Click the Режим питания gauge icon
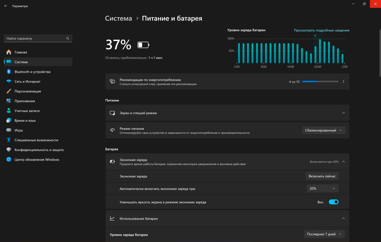 pos(113,130)
